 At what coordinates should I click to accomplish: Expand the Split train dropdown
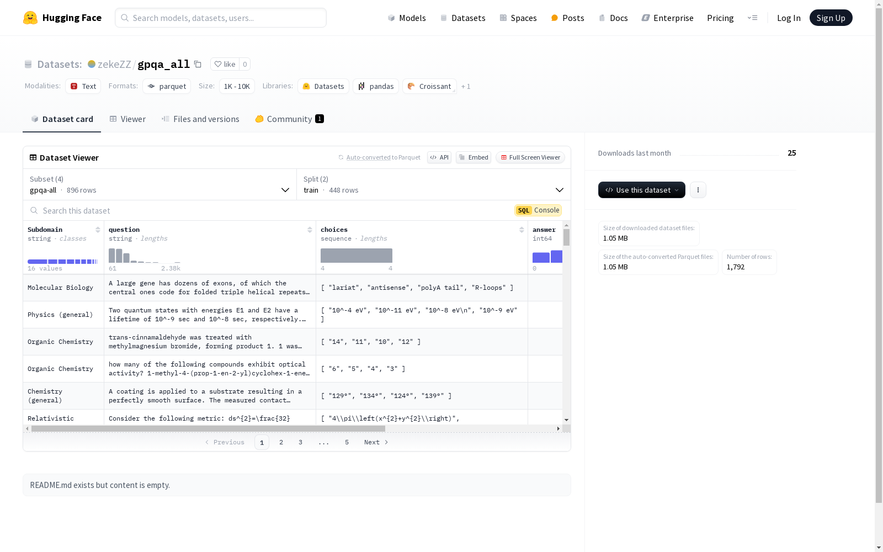[434, 184]
